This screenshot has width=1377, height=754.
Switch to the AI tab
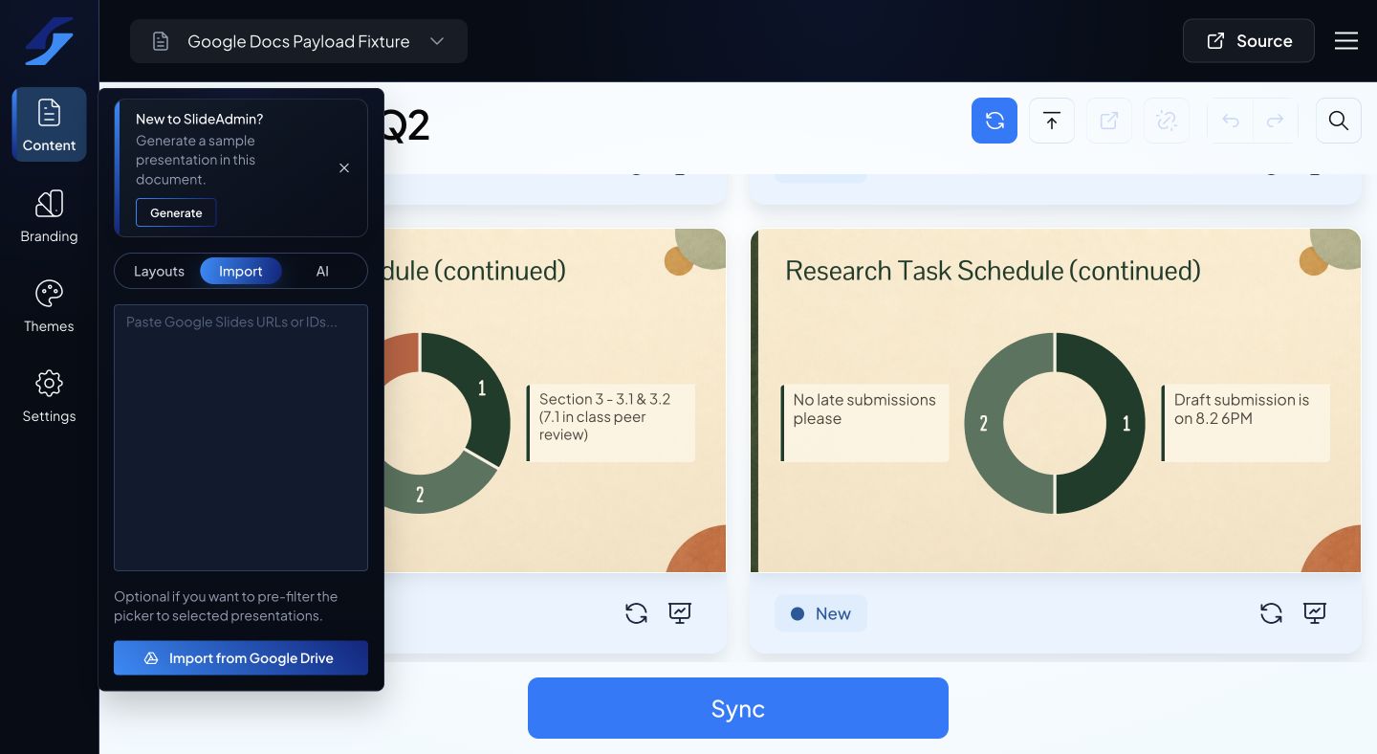(322, 271)
